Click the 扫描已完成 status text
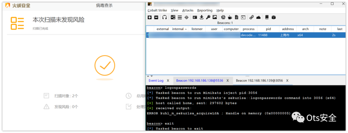 point(40,29)
